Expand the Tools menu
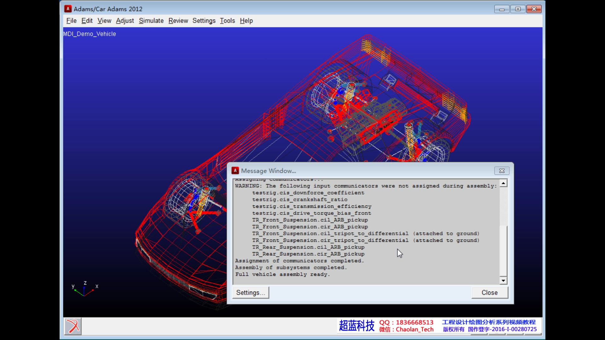The height and width of the screenshot is (340, 605). pyautogui.click(x=227, y=21)
